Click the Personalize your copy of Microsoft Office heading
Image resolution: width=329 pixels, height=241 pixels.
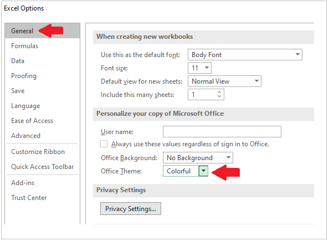pyautogui.click(x=160, y=114)
